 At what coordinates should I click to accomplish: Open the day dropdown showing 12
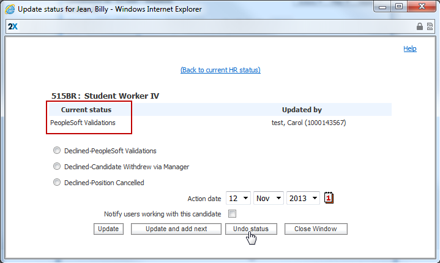(238, 199)
